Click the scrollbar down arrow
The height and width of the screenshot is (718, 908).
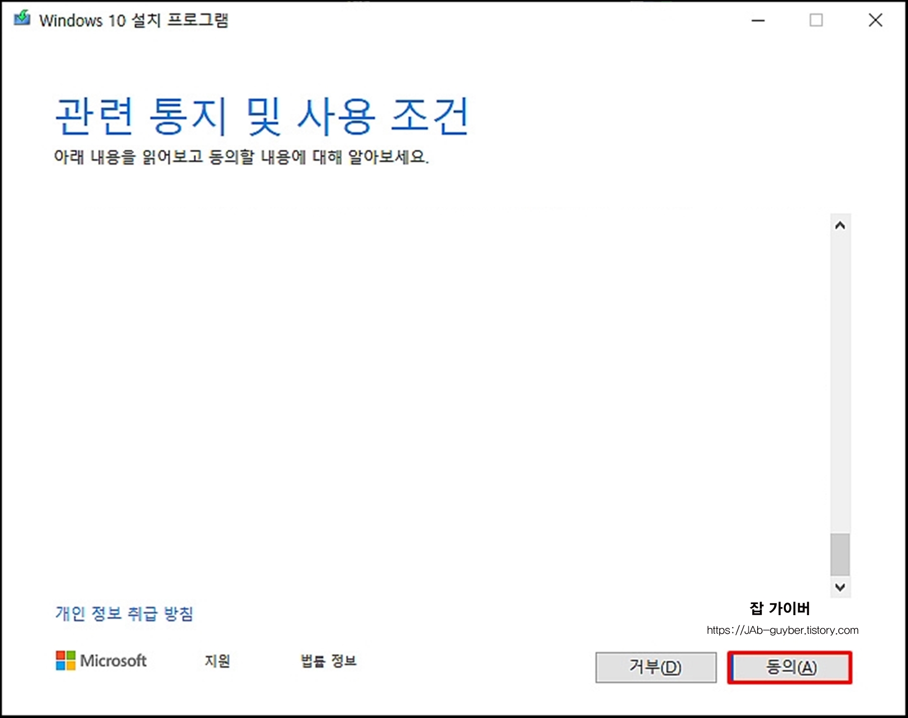(x=840, y=587)
